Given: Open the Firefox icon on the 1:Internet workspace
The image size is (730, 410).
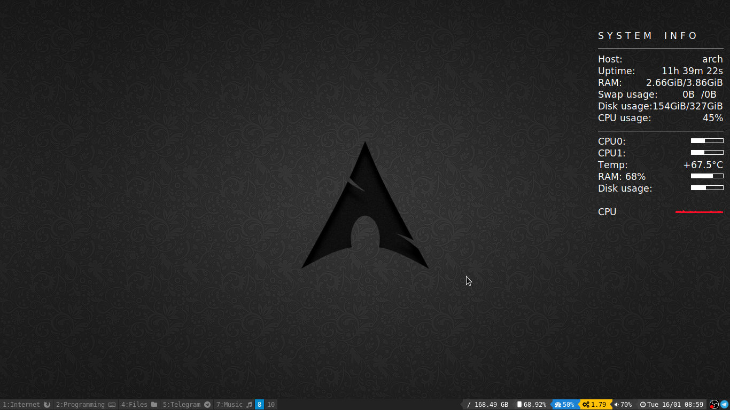Looking at the screenshot, I should click(46, 404).
